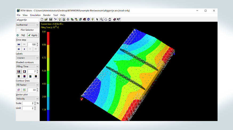This screenshot has width=233, height=130.
Task: Toggle the third color band scheme button
Action: [x=30, y=76]
